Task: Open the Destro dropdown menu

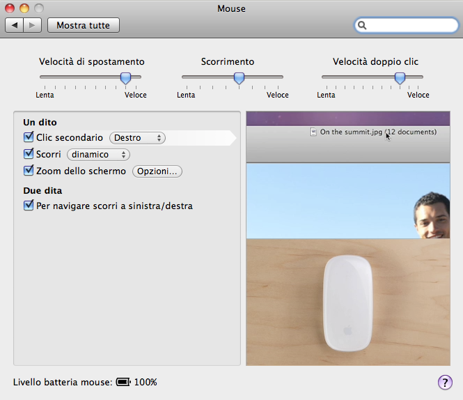Action: [137, 138]
